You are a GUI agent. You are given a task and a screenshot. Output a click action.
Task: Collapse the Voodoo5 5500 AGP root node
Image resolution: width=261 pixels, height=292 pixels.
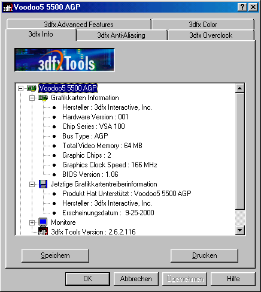click(20, 88)
